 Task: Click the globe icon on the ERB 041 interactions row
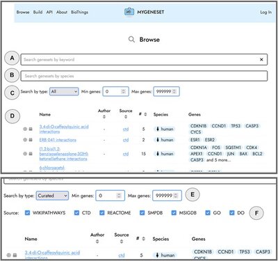click(25, 140)
